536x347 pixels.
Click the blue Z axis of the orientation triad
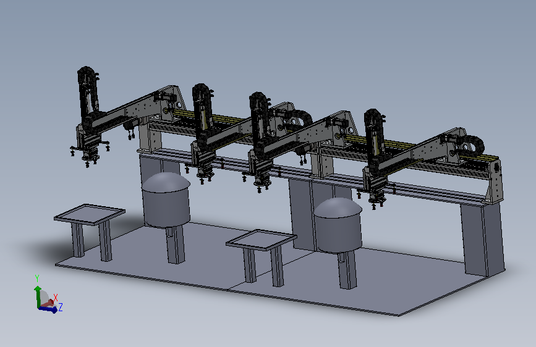point(49,309)
